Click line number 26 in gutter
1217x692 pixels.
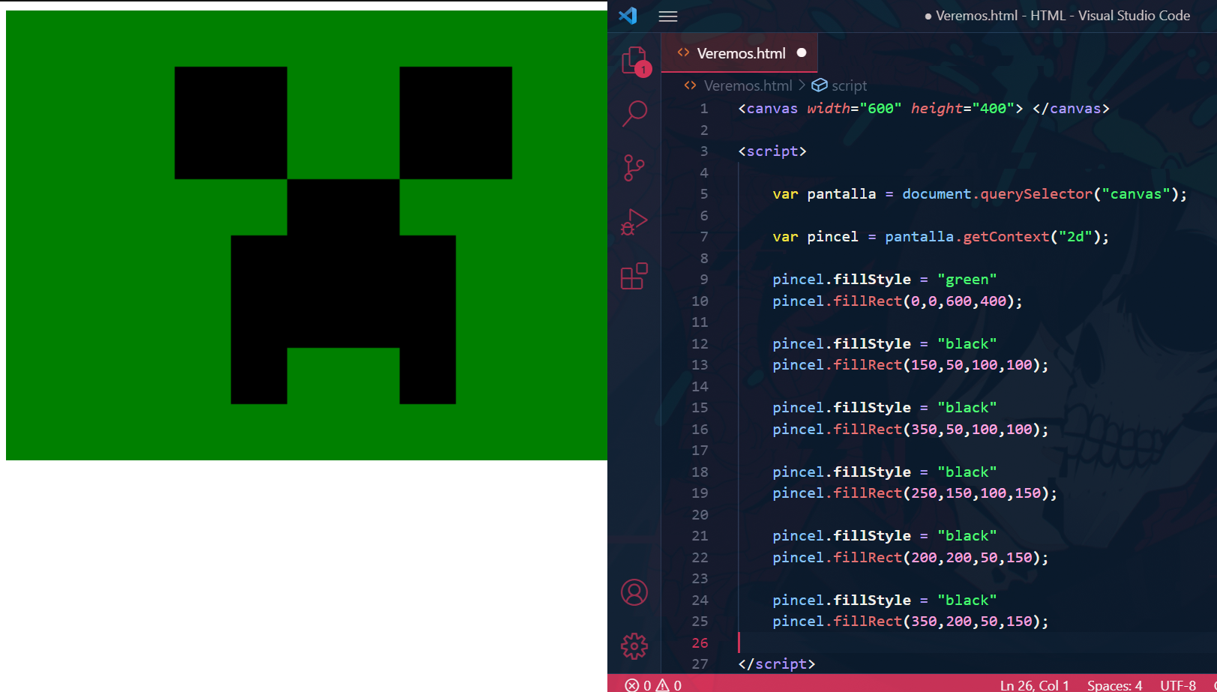pyautogui.click(x=700, y=643)
